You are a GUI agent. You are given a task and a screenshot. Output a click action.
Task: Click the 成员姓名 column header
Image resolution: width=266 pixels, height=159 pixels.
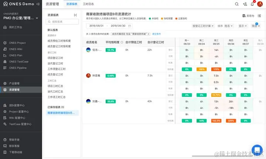[92, 42]
